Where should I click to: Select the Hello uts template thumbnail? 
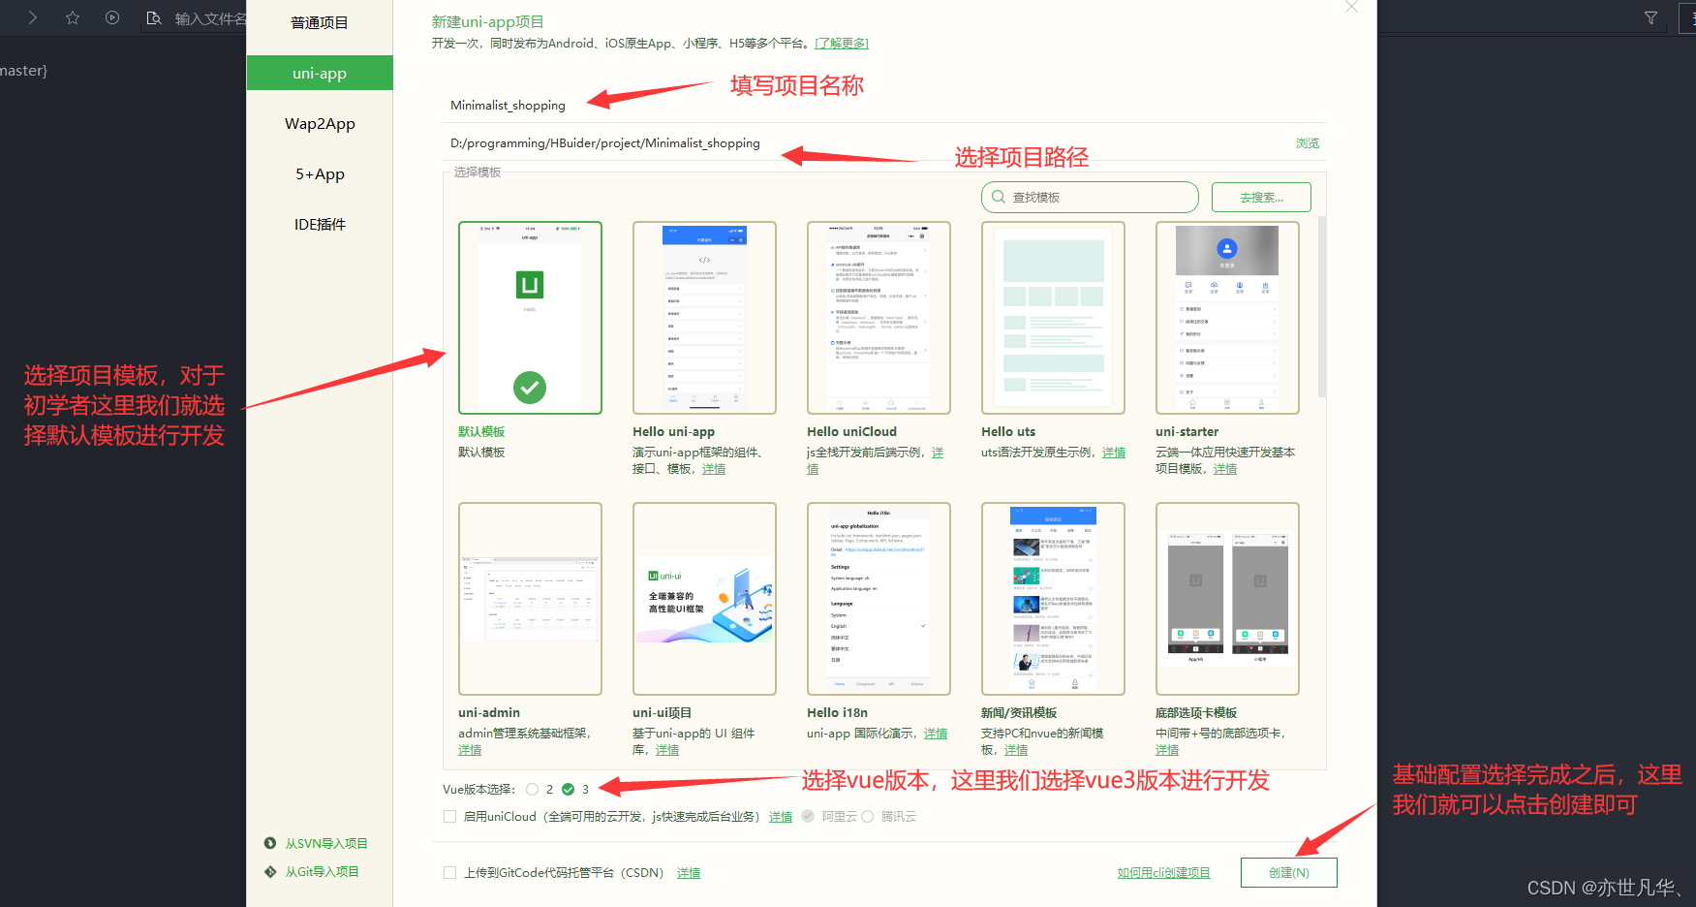pyautogui.click(x=1053, y=318)
